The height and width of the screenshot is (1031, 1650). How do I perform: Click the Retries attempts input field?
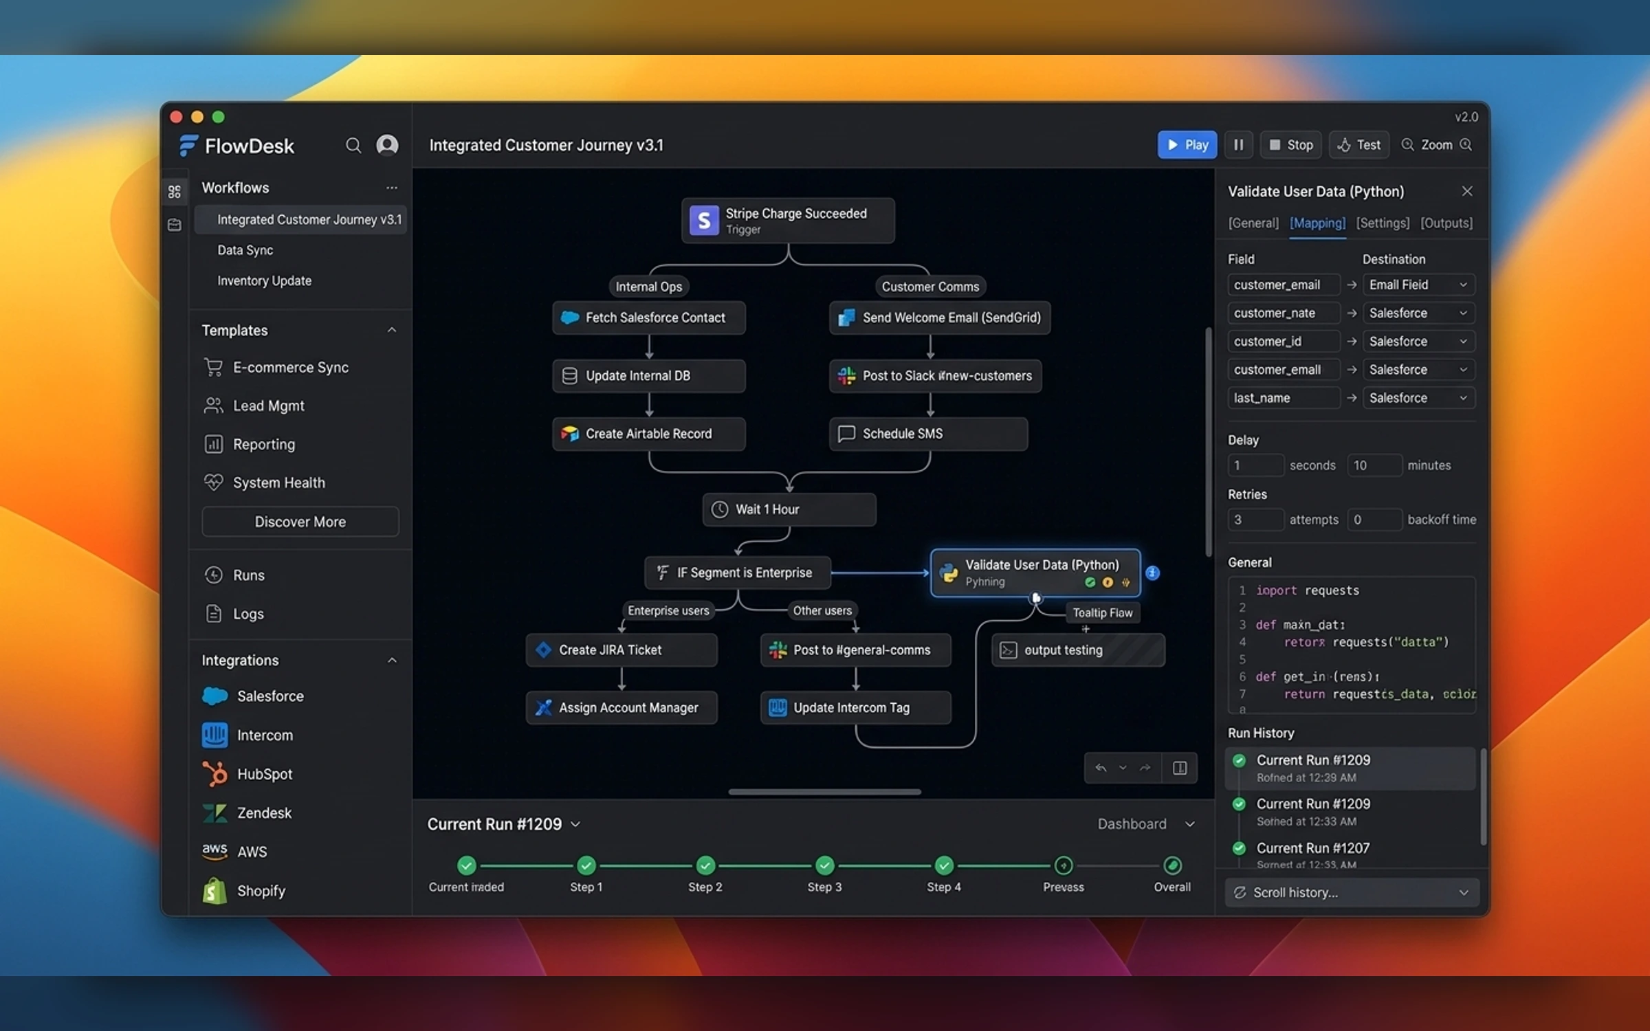1255,520
